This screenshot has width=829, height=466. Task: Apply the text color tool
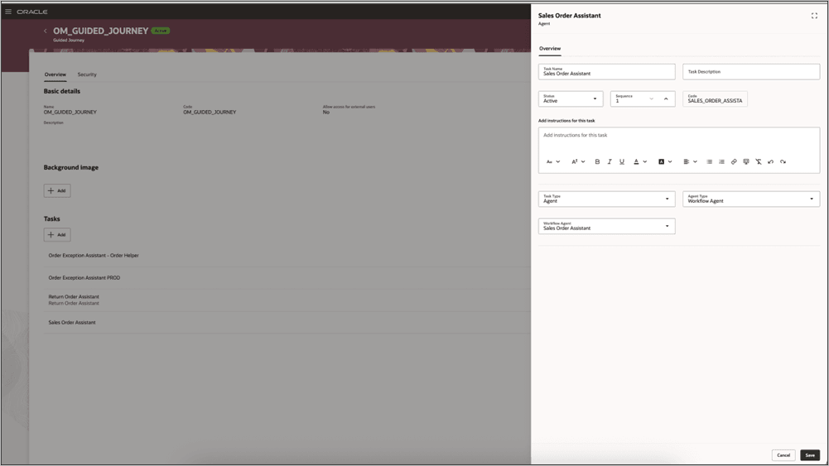coord(636,161)
